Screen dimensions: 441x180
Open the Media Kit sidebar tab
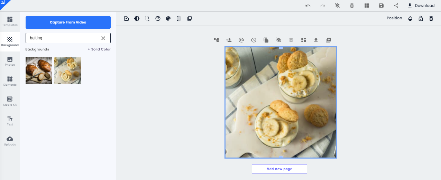[x=10, y=101]
